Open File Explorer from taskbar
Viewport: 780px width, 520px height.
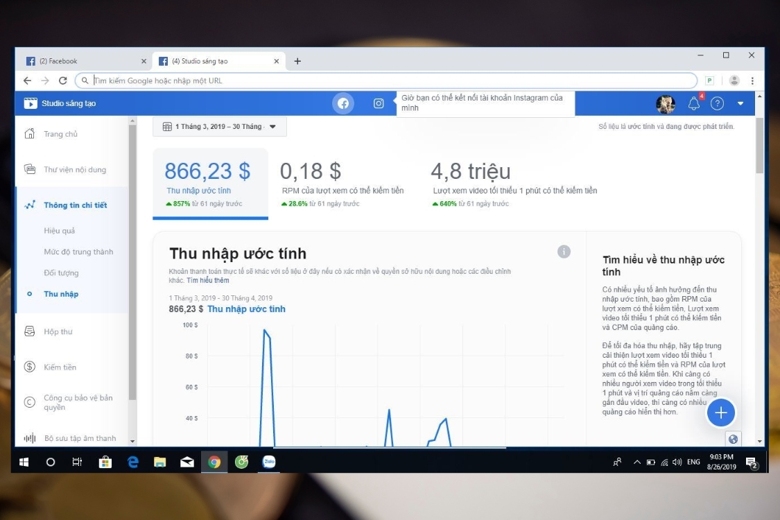(159, 462)
